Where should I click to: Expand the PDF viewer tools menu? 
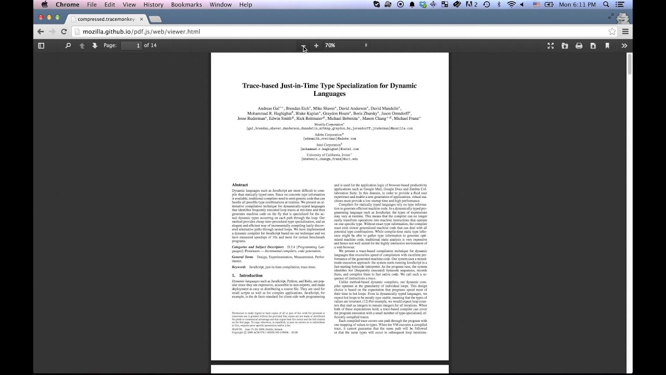tap(624, 45)
